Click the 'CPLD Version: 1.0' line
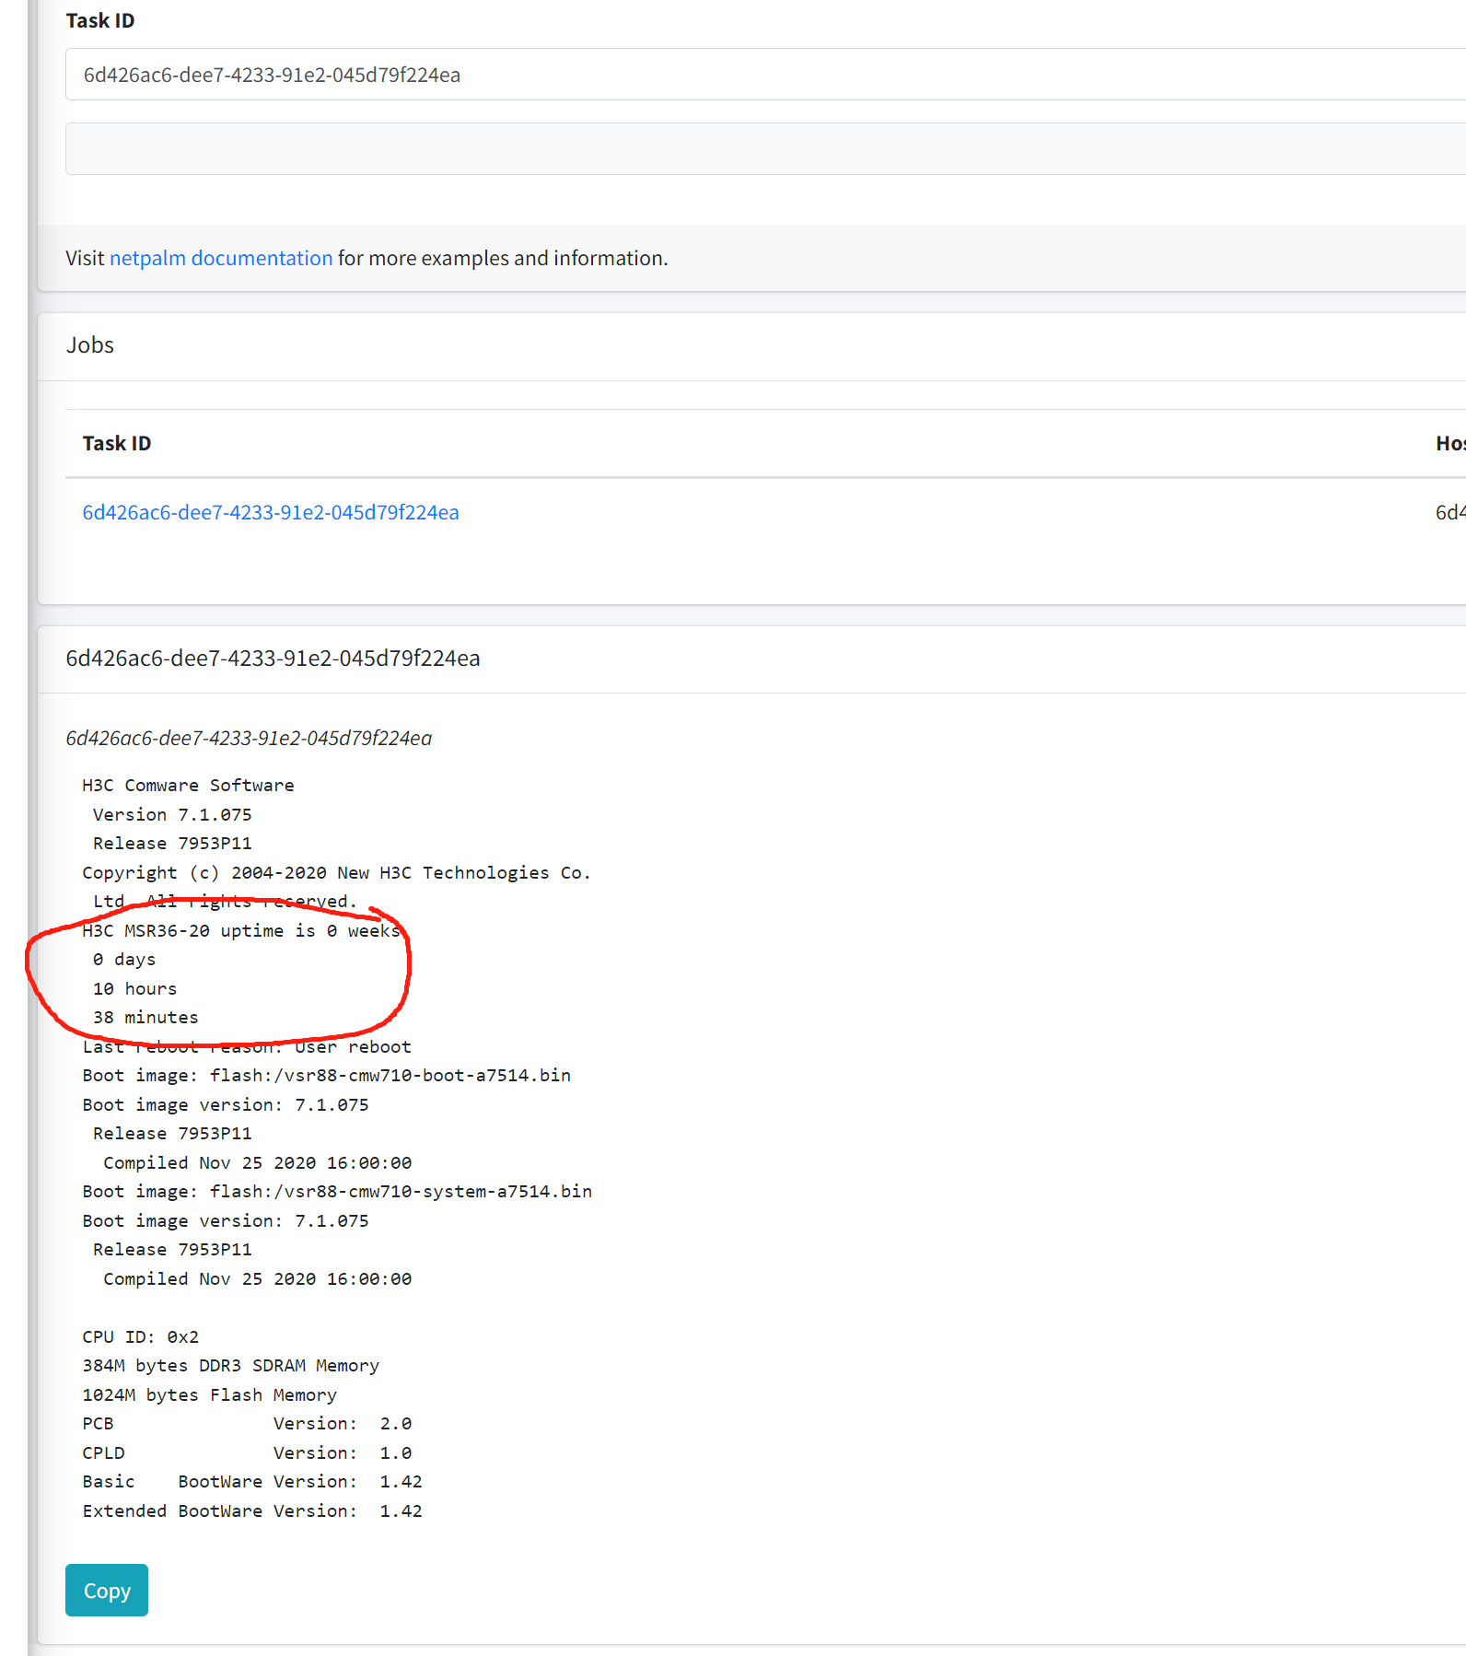 tap(247, 1452)
